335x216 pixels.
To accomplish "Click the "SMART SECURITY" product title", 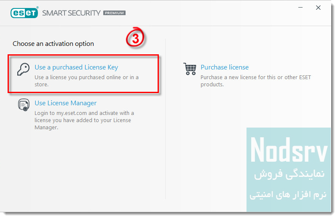I will [x=71, y=13].
